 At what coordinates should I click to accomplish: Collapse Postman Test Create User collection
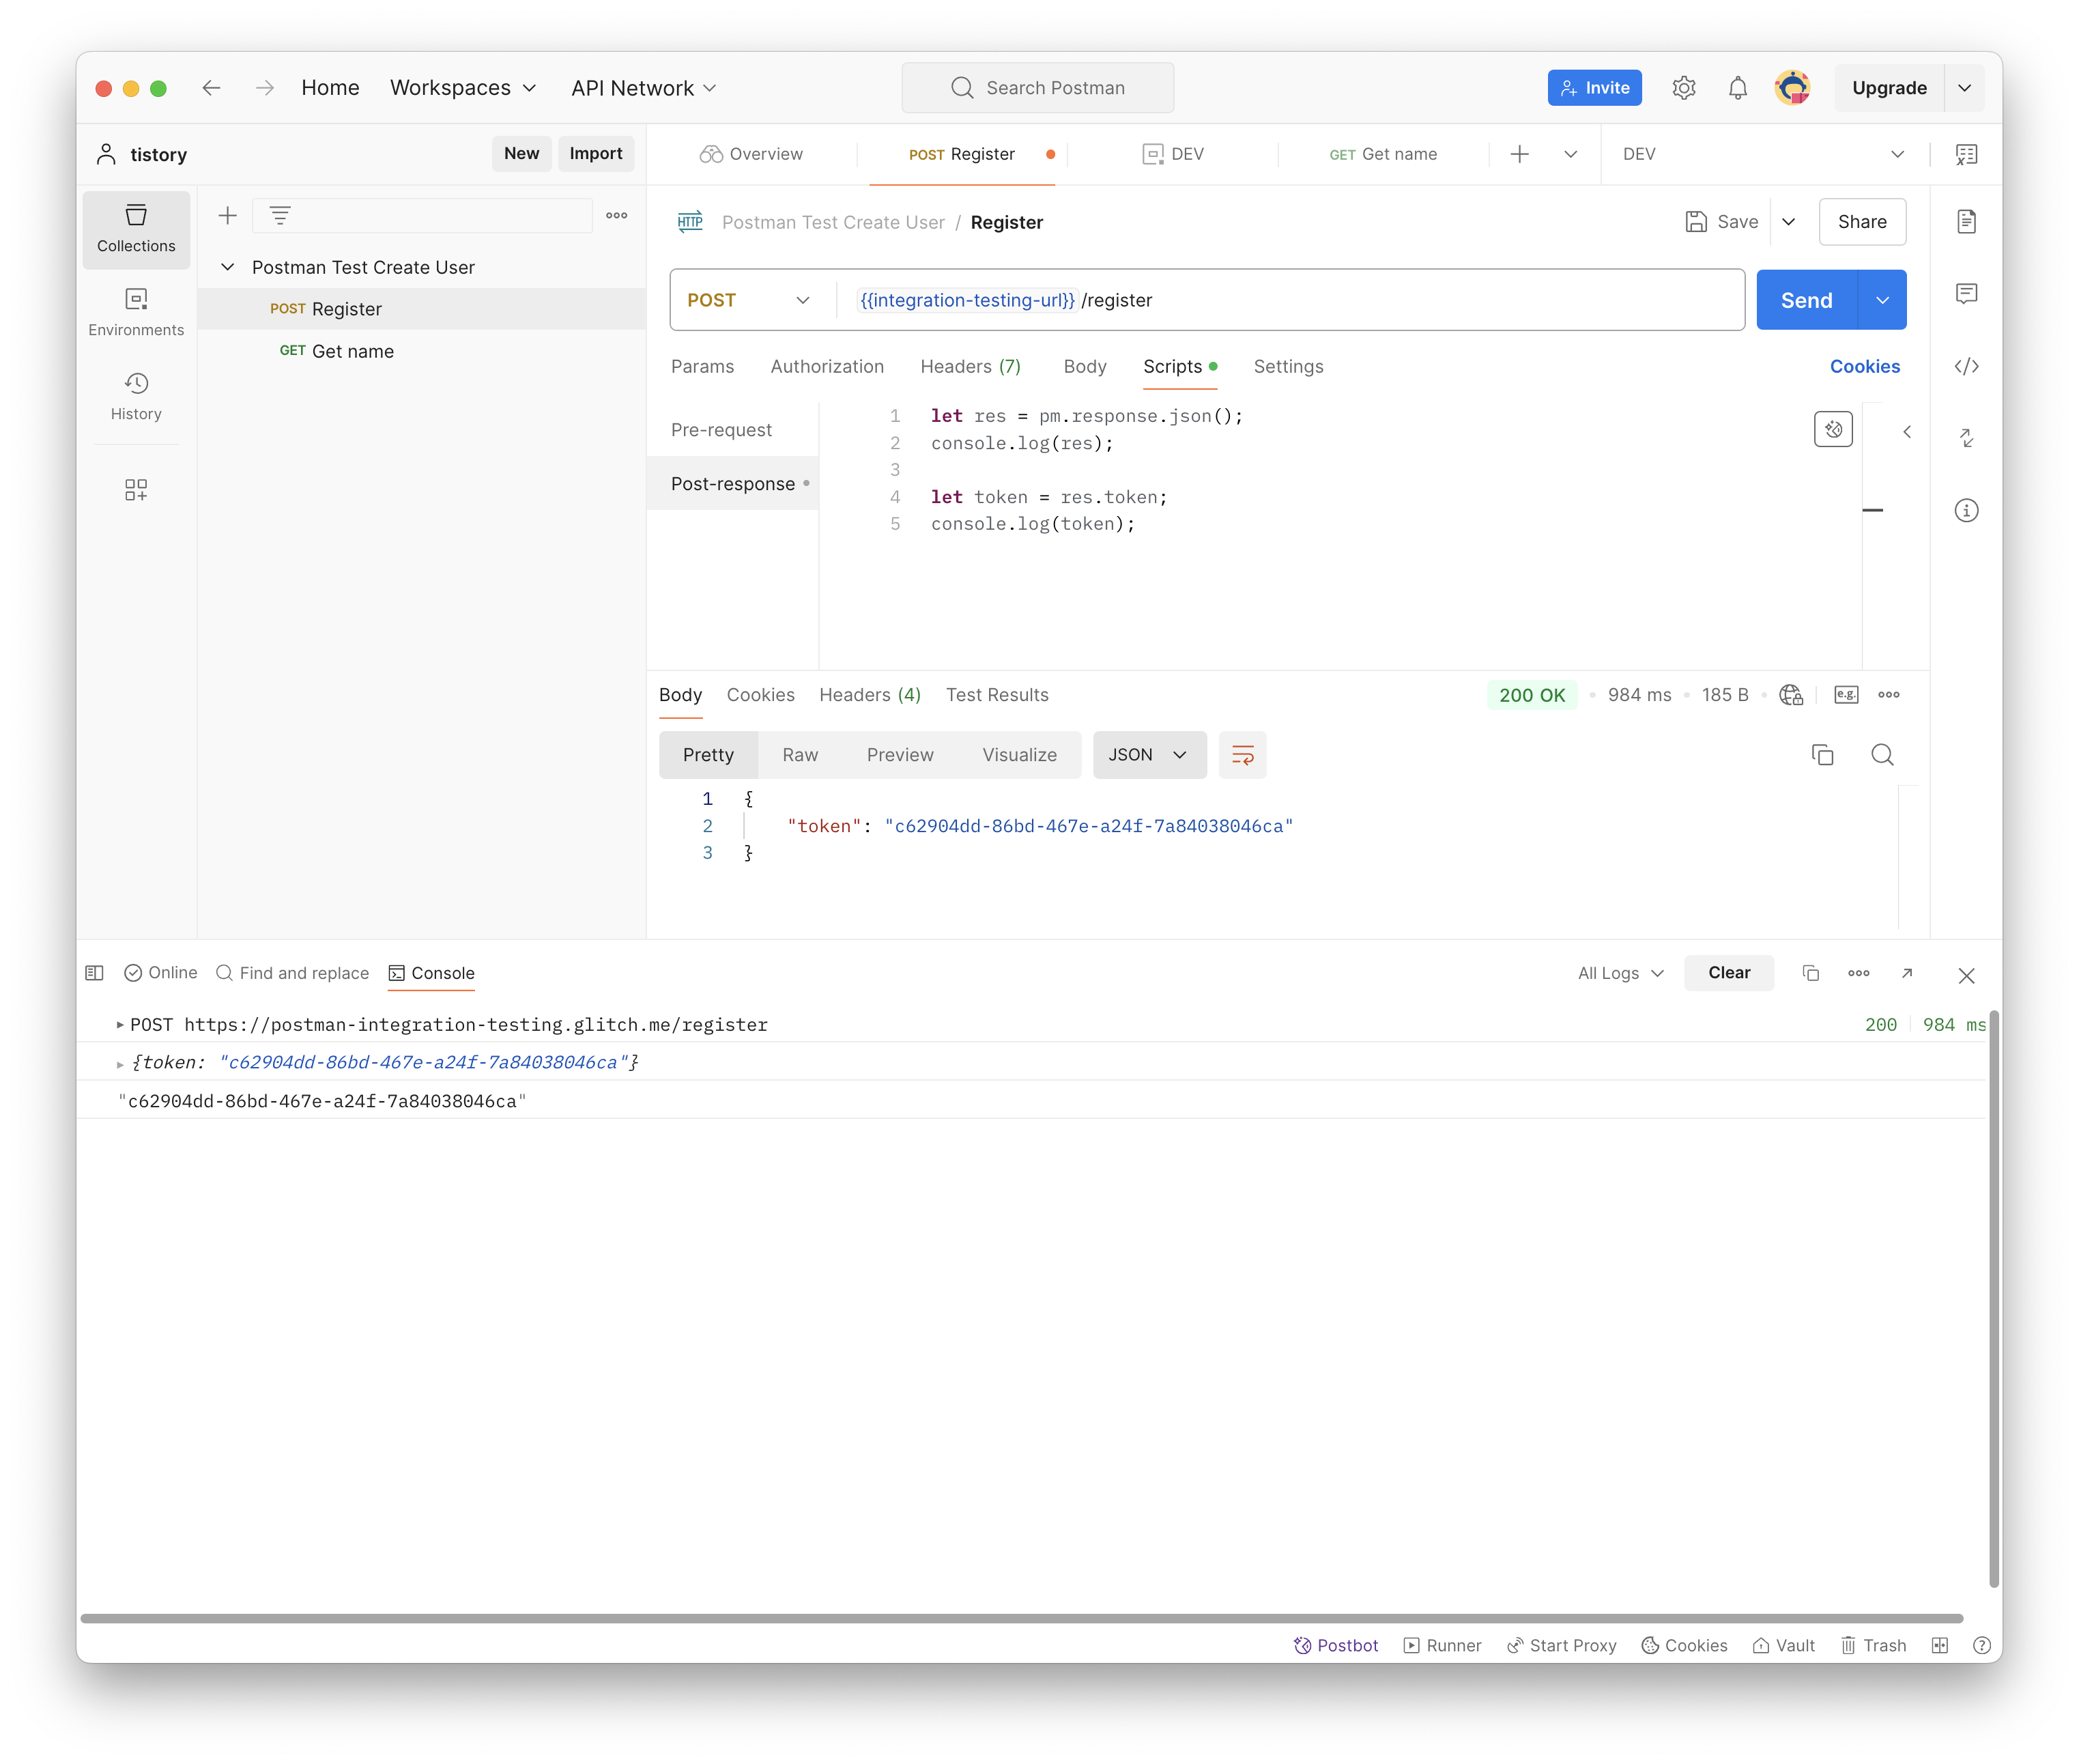[228, 267]
